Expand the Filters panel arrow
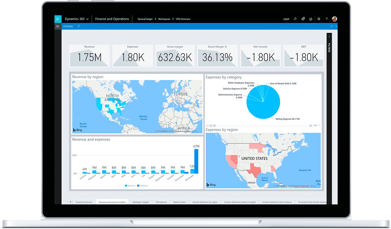 tap(329, 37)
